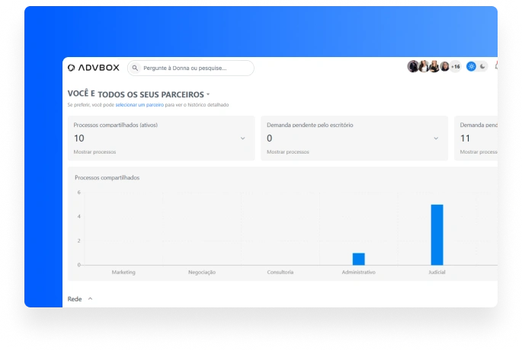Click the 'Processos compartilhados' chart title
This screenshot has width=522, height=350.
(x=107, y=178)
